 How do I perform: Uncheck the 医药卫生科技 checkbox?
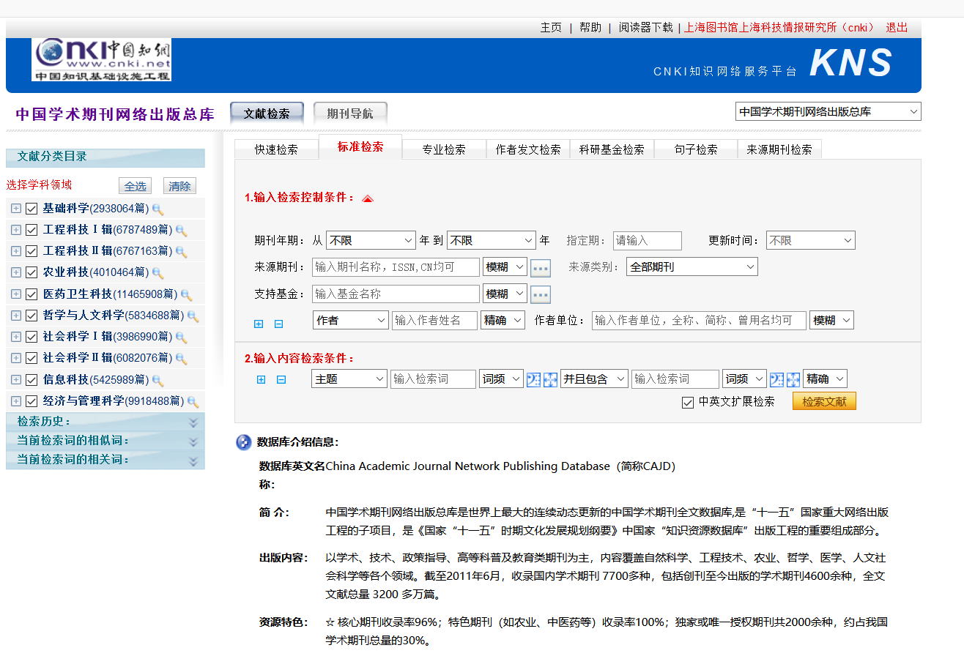(31, 294)
